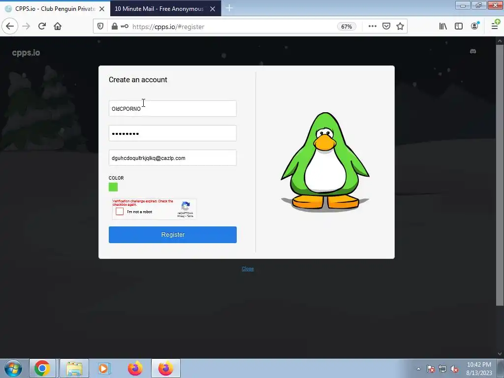Open the green penguin color swatch
Image resolution: width=504 pixels, height=378 pixels.
(113, 187)
